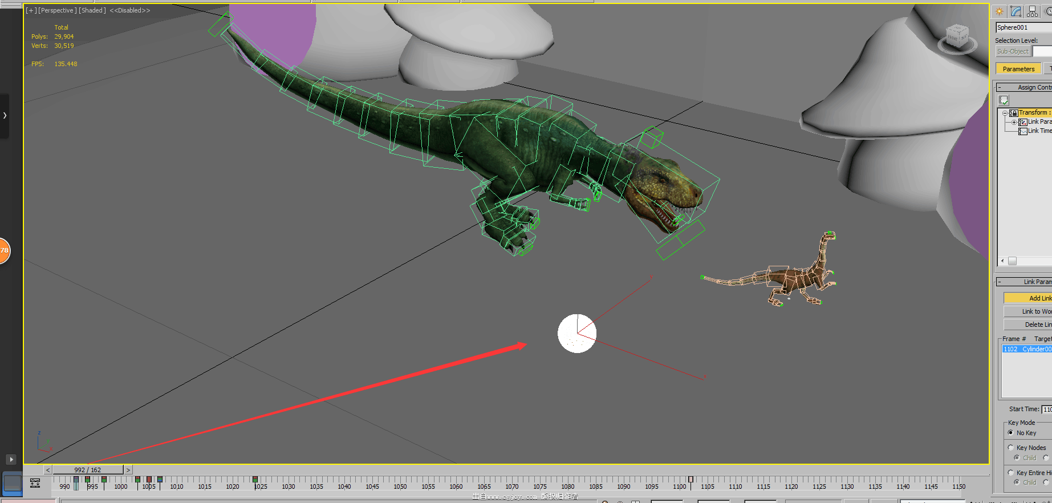Click the Assign Controller checkmark icon
1052x503 pixels.
tap(1004, 100)
